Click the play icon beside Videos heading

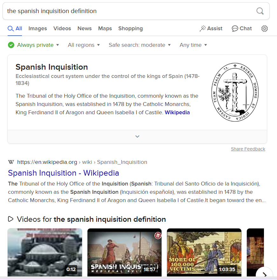pos(11,219)
